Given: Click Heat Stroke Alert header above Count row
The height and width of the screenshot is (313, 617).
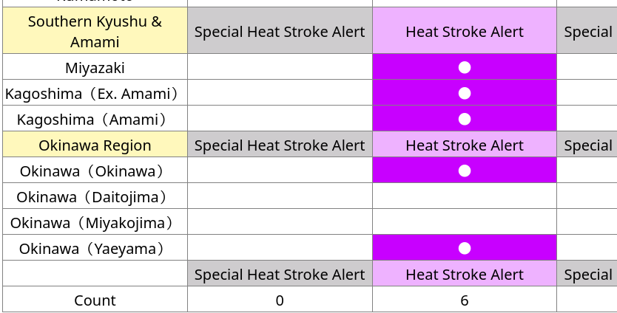Looking at the screenshot, I should (465, 274).
